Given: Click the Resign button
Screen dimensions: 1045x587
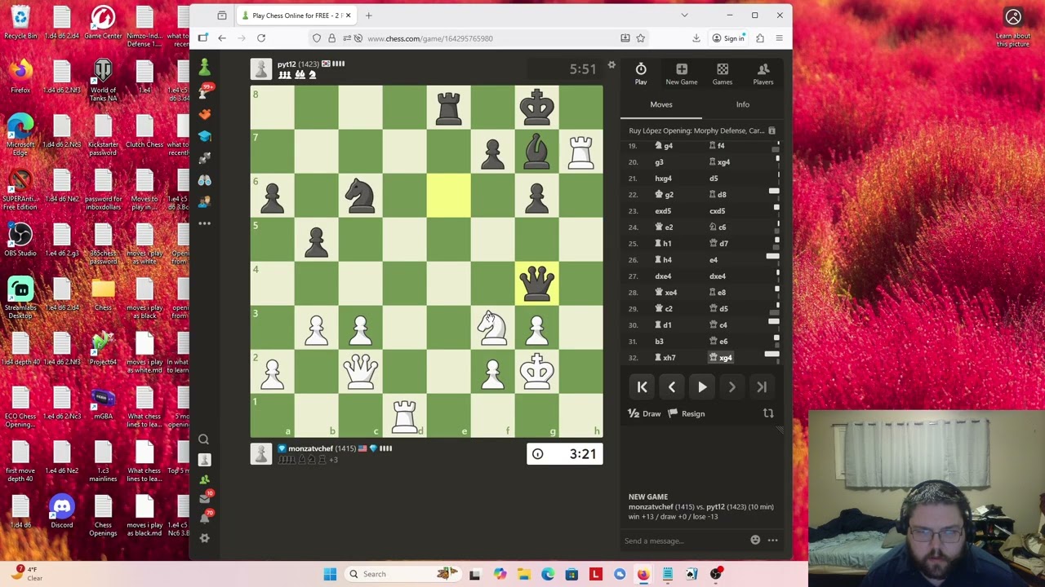Looking at the screenshot, I should (x=687, y=413).
